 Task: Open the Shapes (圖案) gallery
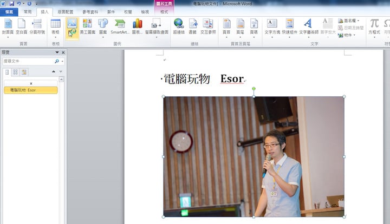coord(103,28)
